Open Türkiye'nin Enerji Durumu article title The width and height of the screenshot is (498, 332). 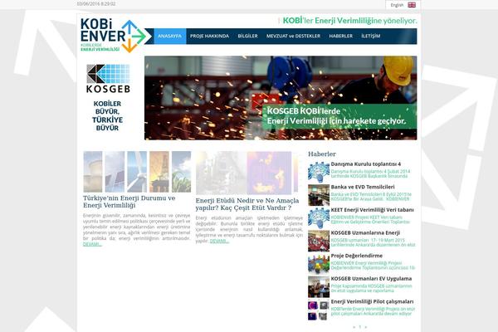pyautogui.click(x=129, y=202)
